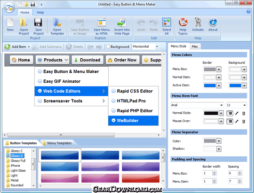The width and height of the screenshot is (254, 193).
Task: Switch to the Home ribbon tab
Action: pos(25,13)
